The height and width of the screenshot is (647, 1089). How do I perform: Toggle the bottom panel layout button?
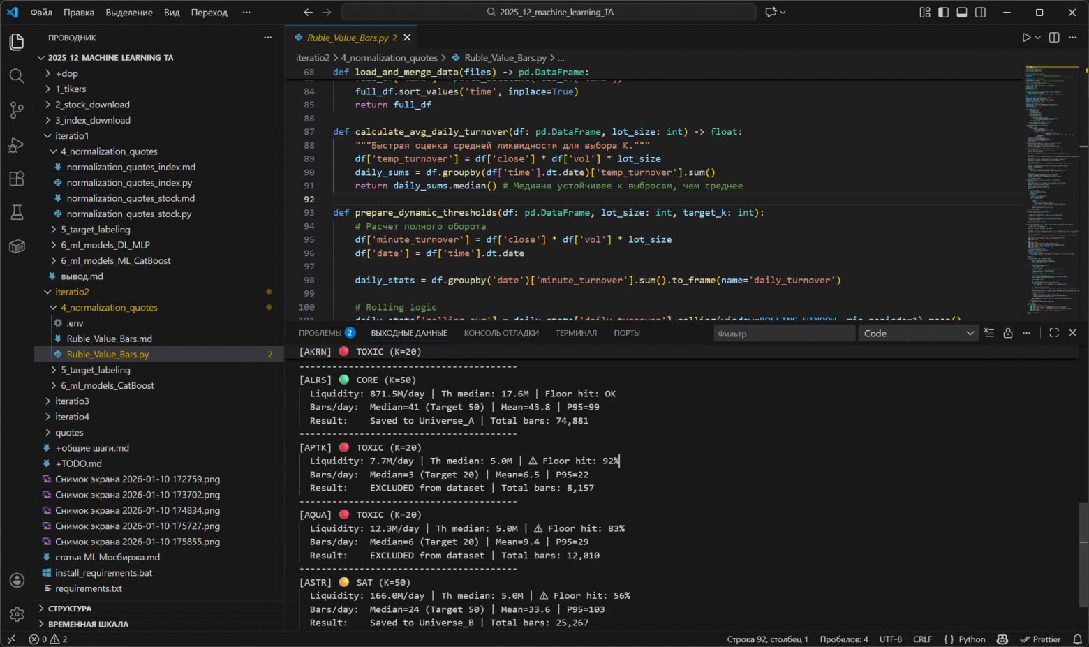coord(962,13)
